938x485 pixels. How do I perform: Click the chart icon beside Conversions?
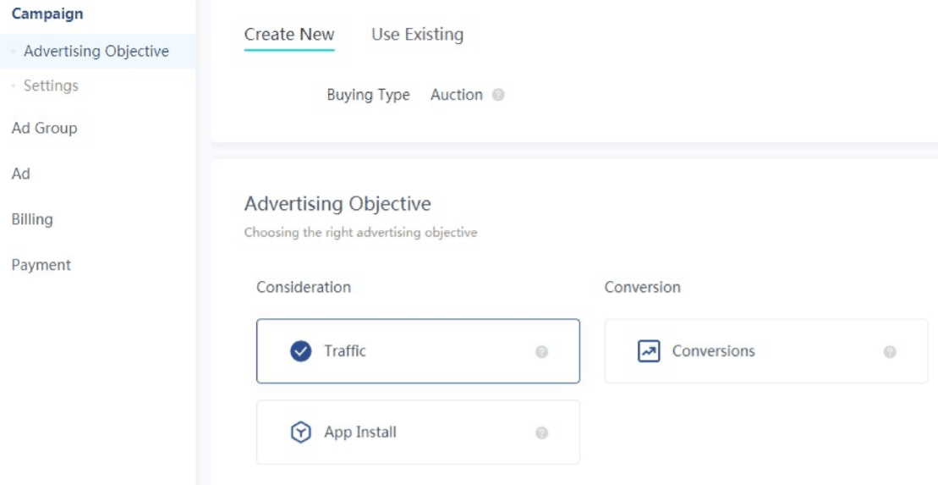(648, 351)
